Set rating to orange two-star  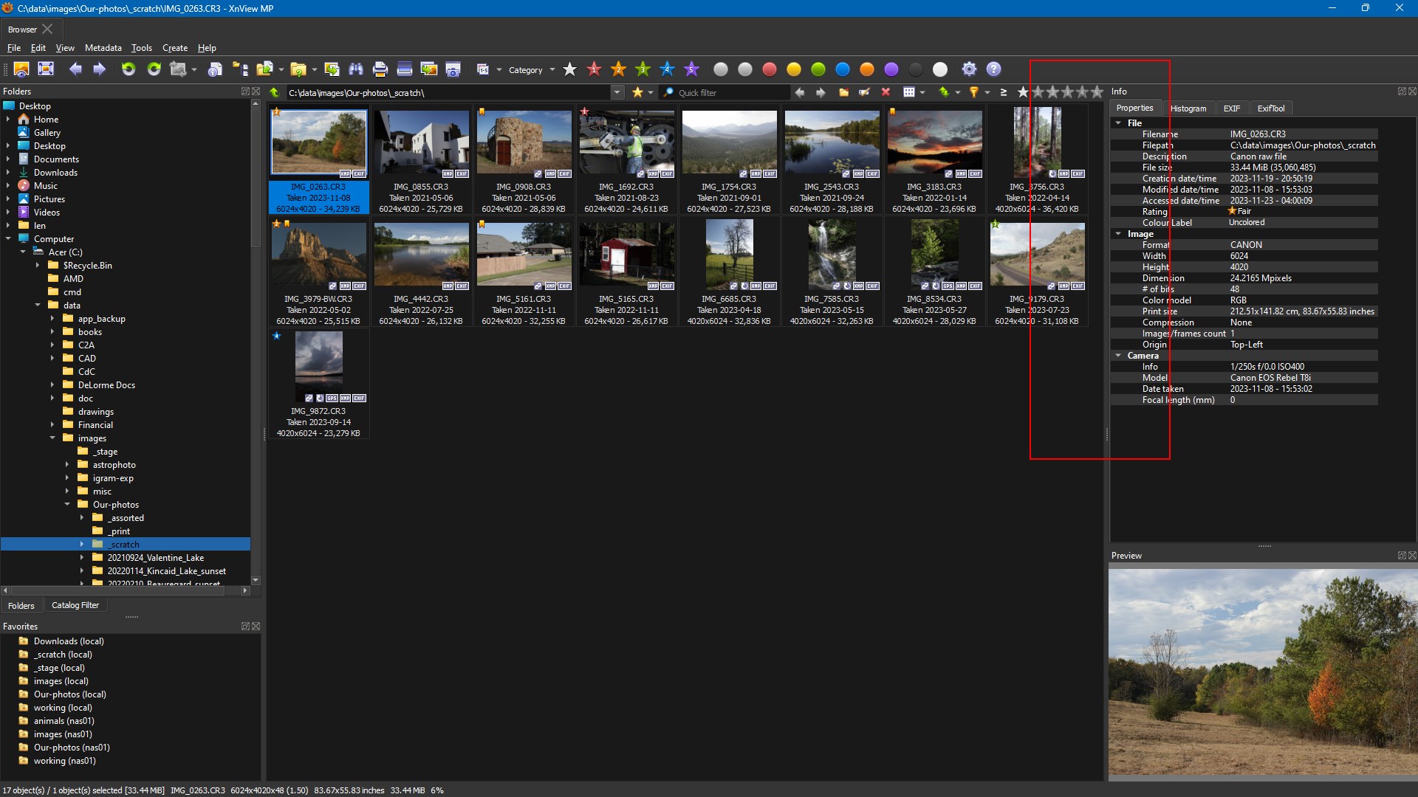[619, 69]
